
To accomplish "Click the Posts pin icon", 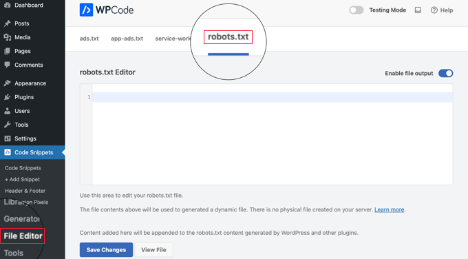I will point(8,23).
